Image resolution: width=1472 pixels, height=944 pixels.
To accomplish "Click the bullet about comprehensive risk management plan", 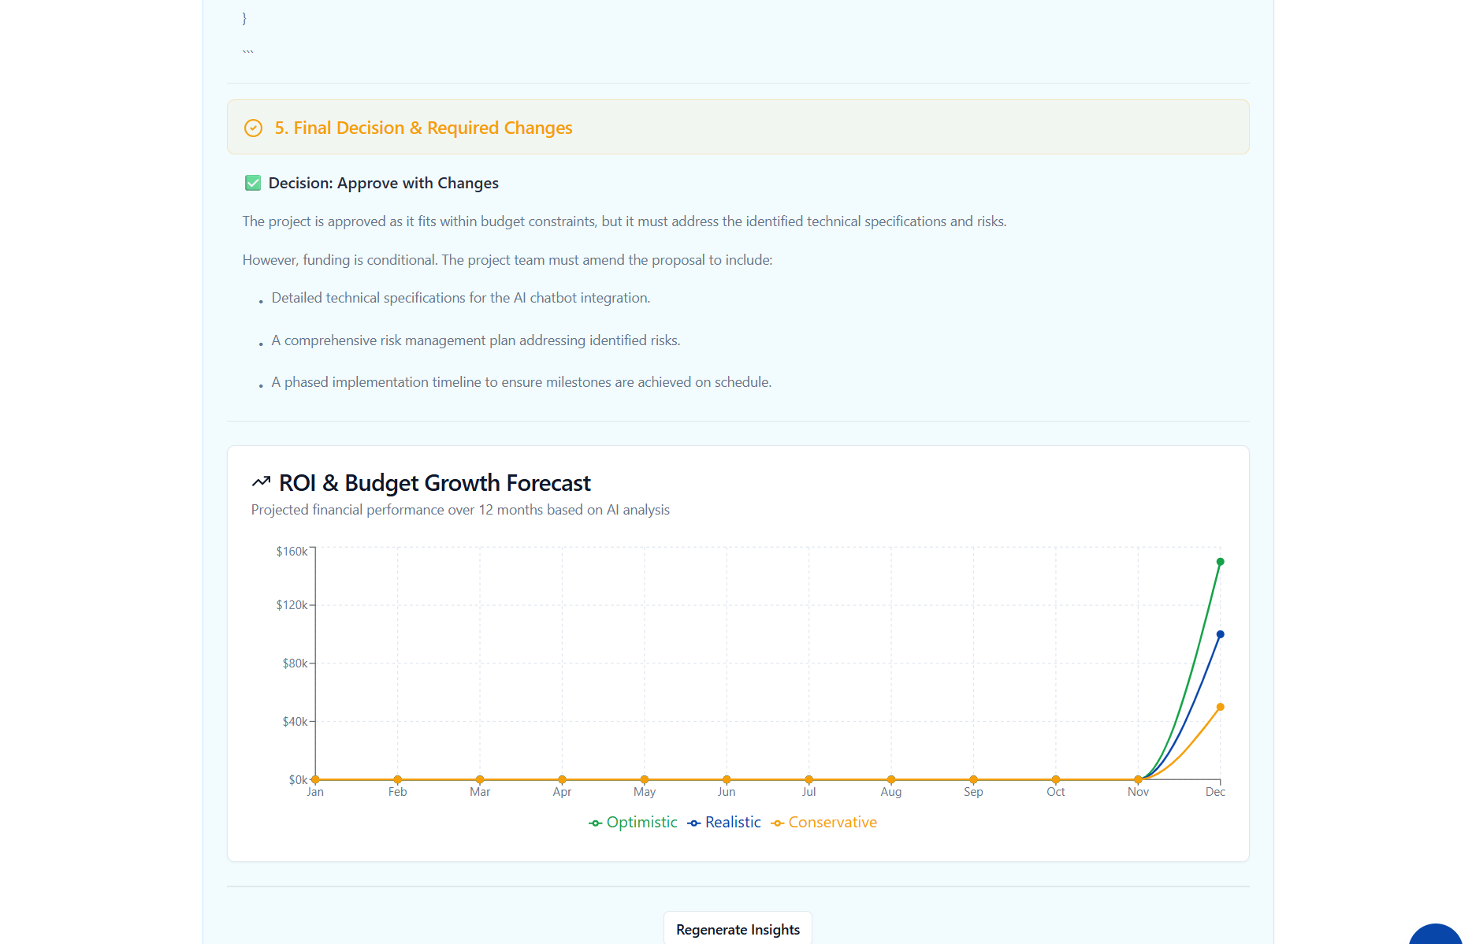I will click(476, 340).
